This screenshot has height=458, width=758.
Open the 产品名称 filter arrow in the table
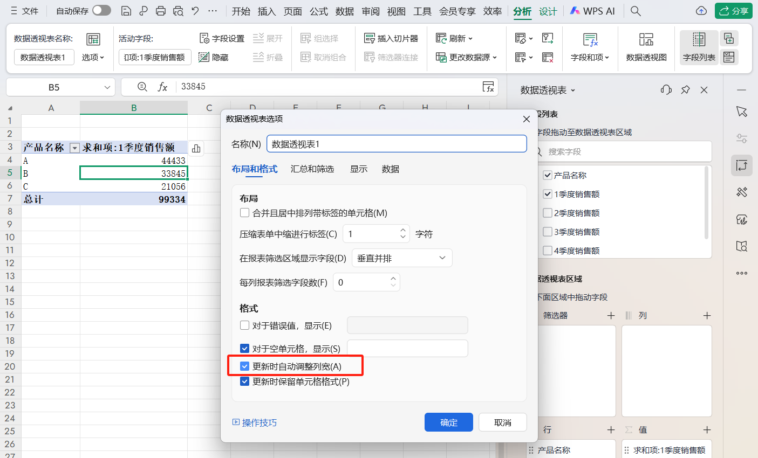[74, 147]
